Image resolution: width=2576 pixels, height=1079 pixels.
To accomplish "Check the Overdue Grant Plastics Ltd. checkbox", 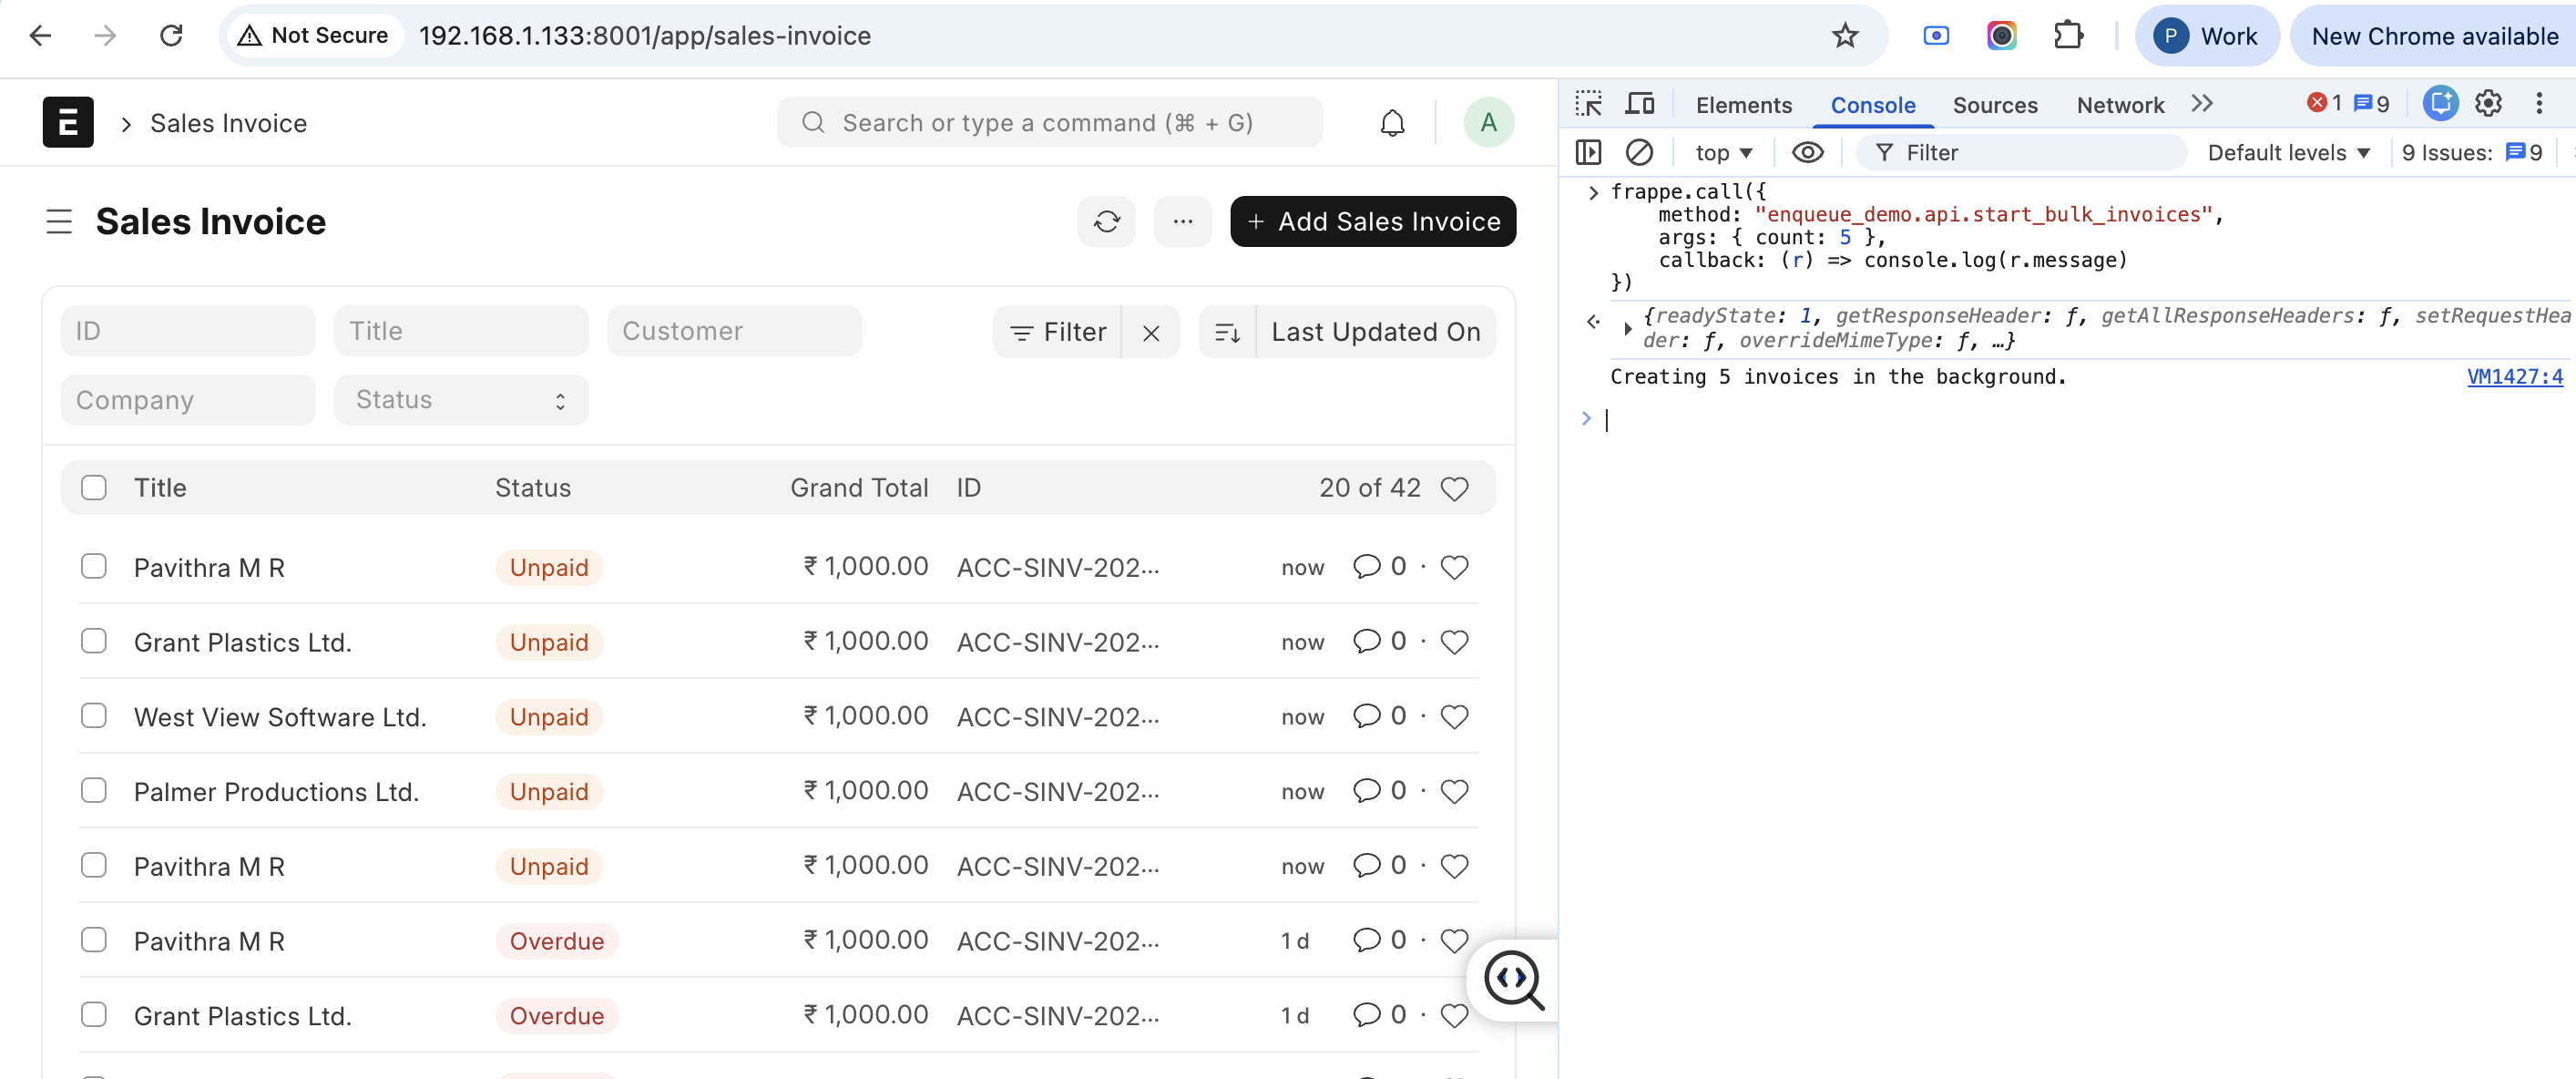I will 94,1015.
